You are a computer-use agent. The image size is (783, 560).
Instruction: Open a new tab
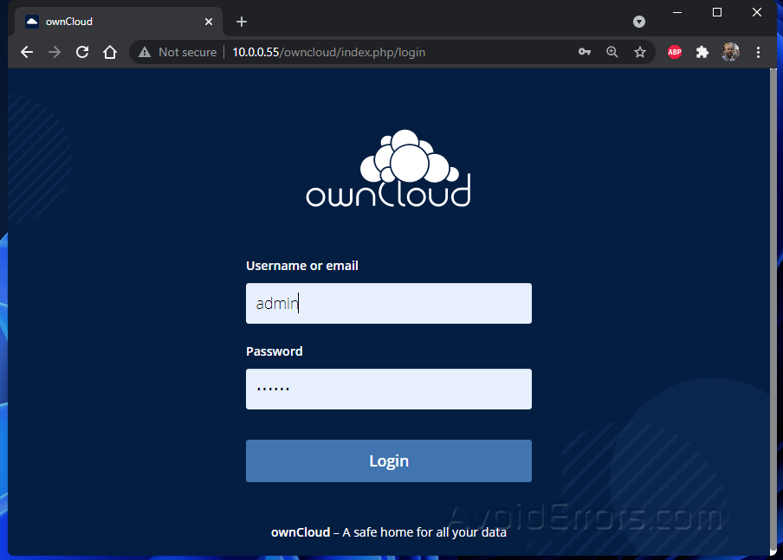point(242,22)
